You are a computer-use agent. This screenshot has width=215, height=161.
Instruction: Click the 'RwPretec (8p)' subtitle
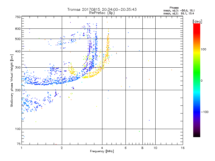(102, 13)
